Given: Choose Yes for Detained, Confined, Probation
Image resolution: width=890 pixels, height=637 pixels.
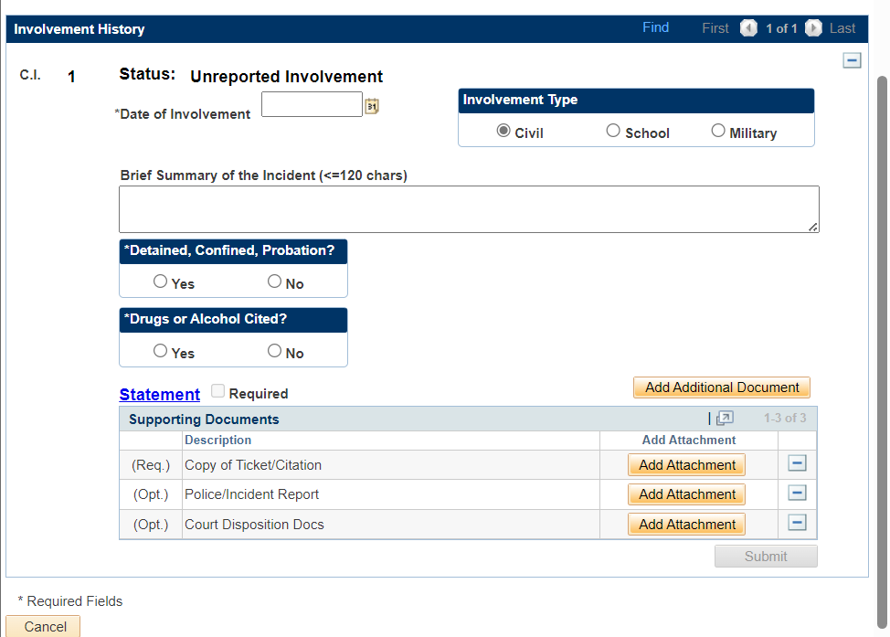Looking at the screenshot, I should click(x=161, y=282).
